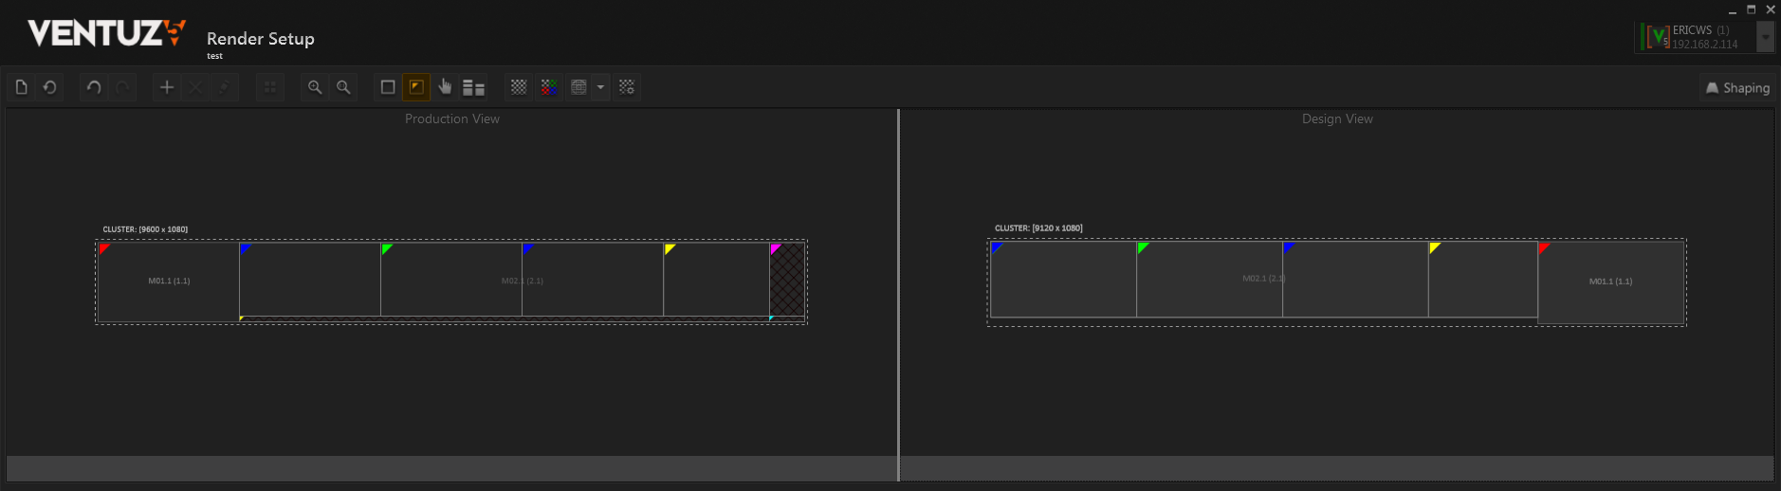Click the zoom in magnifier
The width and height of the screenshot is (1781, 491).
(x=315, y=87)
